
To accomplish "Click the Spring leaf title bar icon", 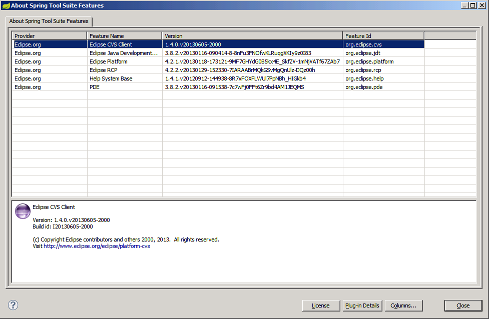I will [x=6, y=5].
